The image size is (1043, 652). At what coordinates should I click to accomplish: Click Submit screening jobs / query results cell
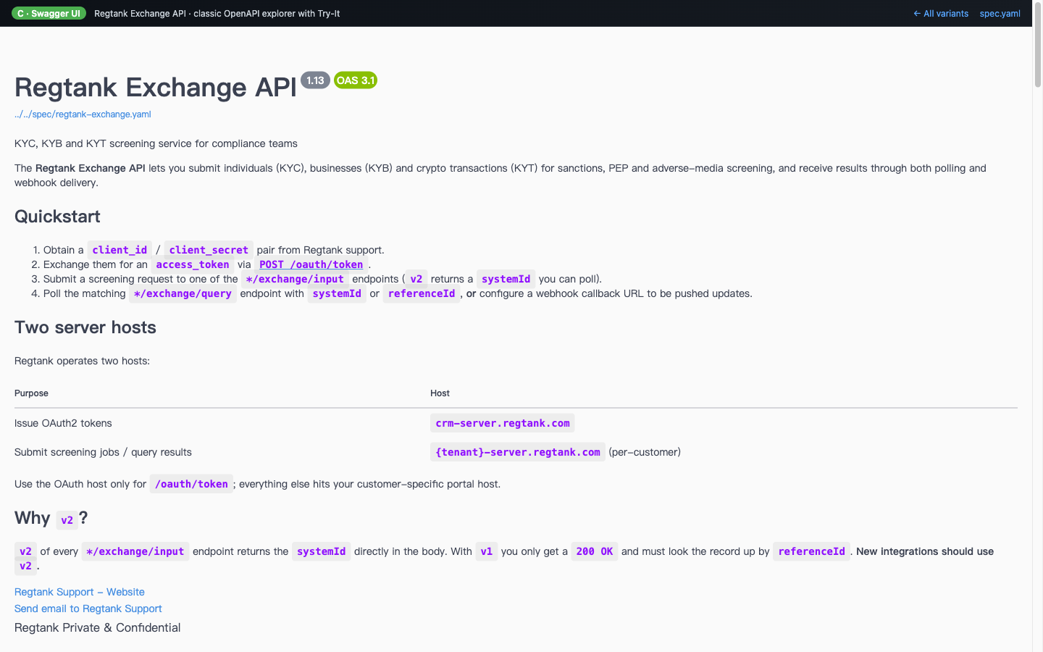click(x=103, y=452)
